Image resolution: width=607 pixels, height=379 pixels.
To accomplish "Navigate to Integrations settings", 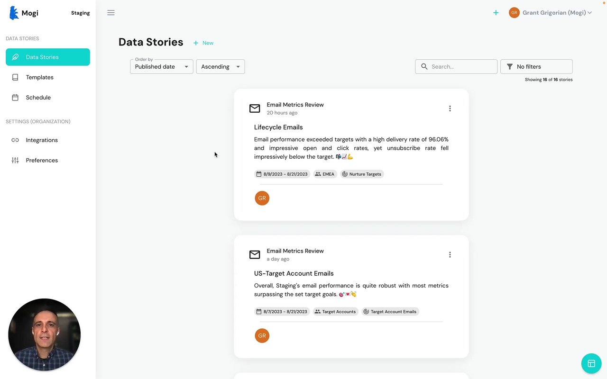I will [42, 140].
